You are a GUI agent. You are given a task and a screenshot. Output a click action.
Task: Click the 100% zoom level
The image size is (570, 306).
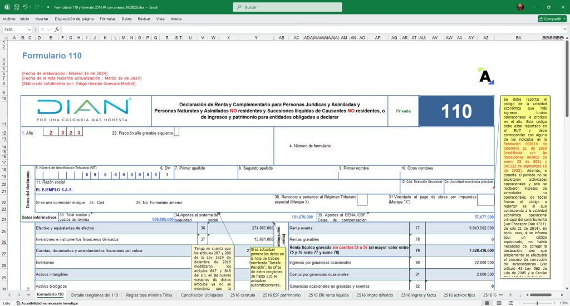click(563, 303)
